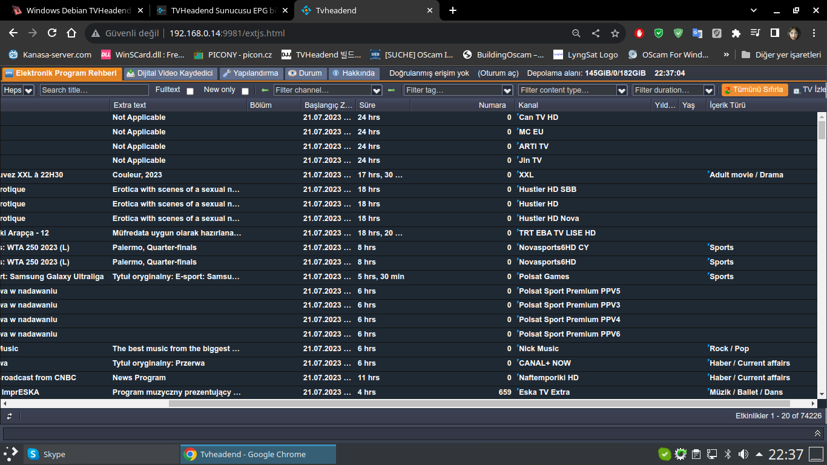Enable the New only checkbox
Viewport: 827px width, 465px height.
(245, 91)
